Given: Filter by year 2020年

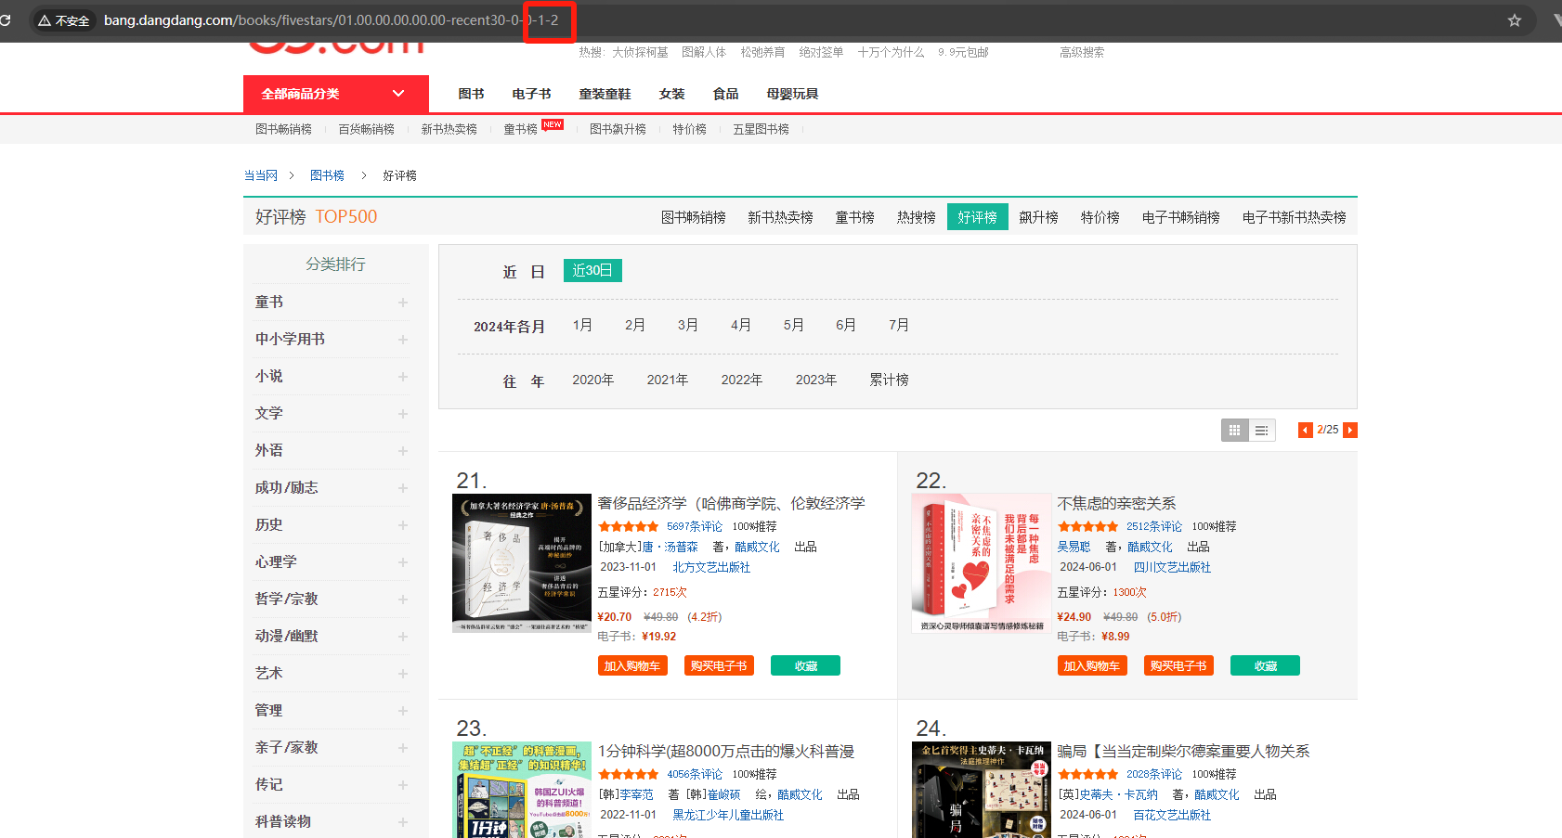Looking at the screenshot, I should (x=592, y=380).
